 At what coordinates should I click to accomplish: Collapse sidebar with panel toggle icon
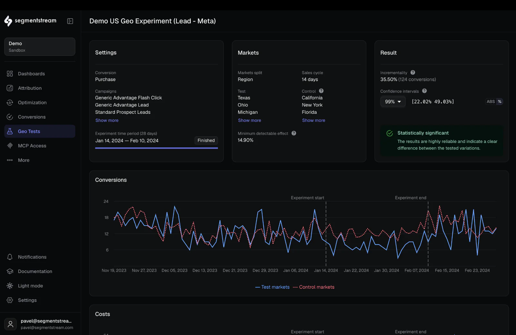[x=70, y=21]
